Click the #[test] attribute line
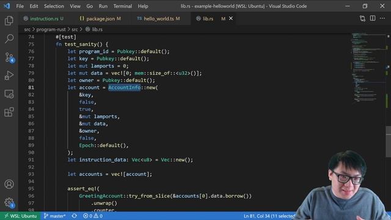The height and width of the screenshot is (220, 391). (x=66, y=37)
